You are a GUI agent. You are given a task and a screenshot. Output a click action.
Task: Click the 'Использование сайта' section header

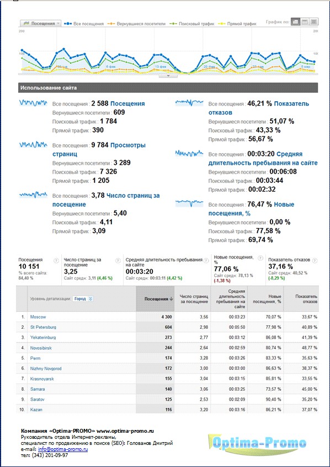pyautogui.click(x=168, y=88)
